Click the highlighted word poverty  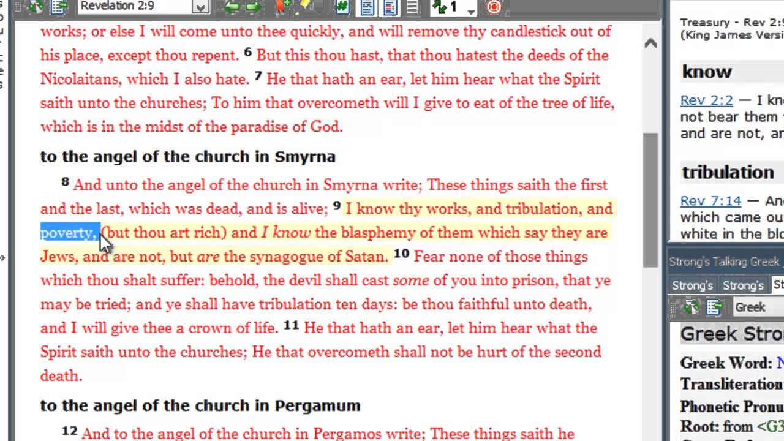pos(70,233)
